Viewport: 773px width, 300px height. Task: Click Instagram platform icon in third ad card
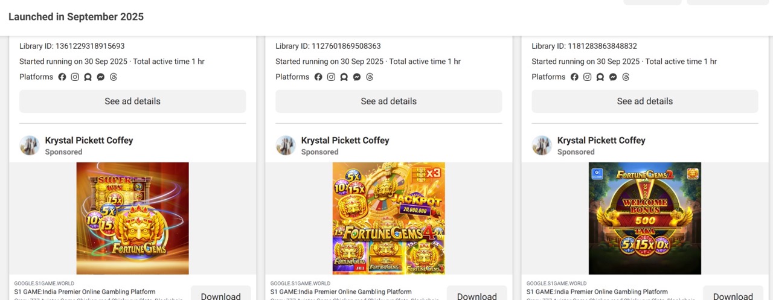click(x=587, y=77)
